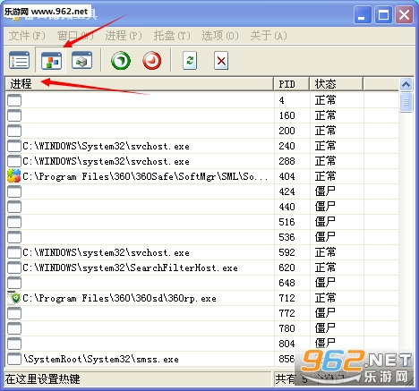419x391 pixels.
Task: Sort by the PID column header
Action: pos(291,84)
